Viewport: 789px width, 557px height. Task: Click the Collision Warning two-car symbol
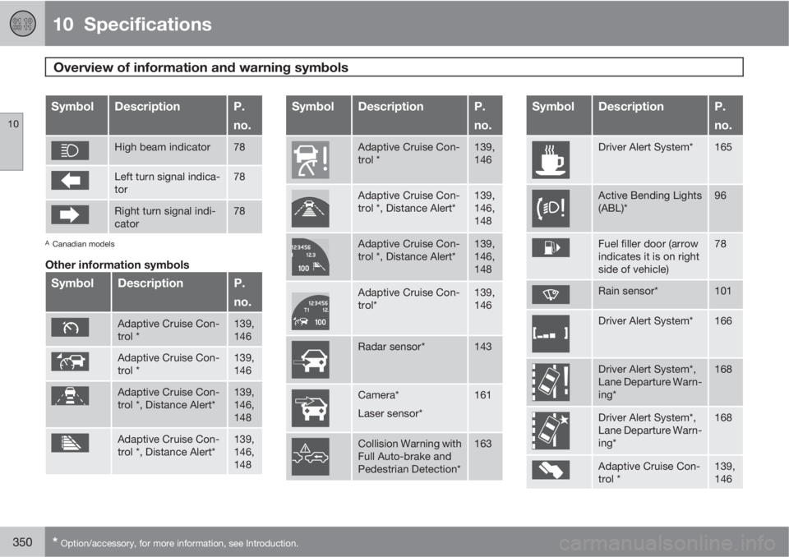[x=311, y=457]
